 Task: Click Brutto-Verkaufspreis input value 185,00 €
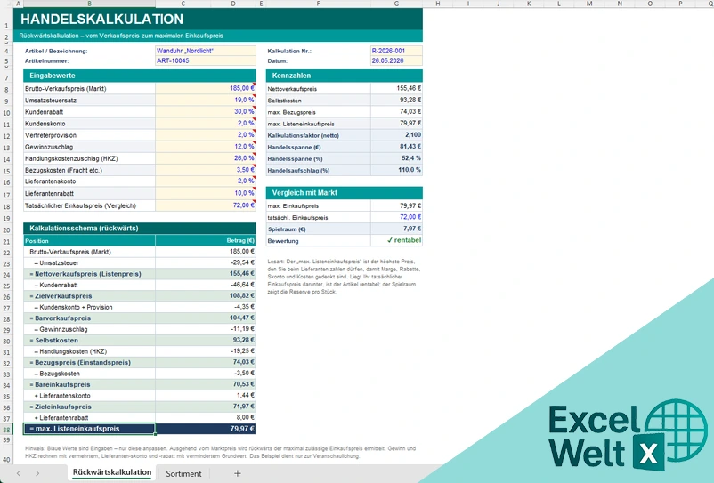click(x=206, y=88)
